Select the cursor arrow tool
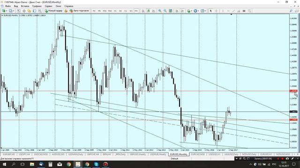Screen dimensions: 300x168 point(211,11)
